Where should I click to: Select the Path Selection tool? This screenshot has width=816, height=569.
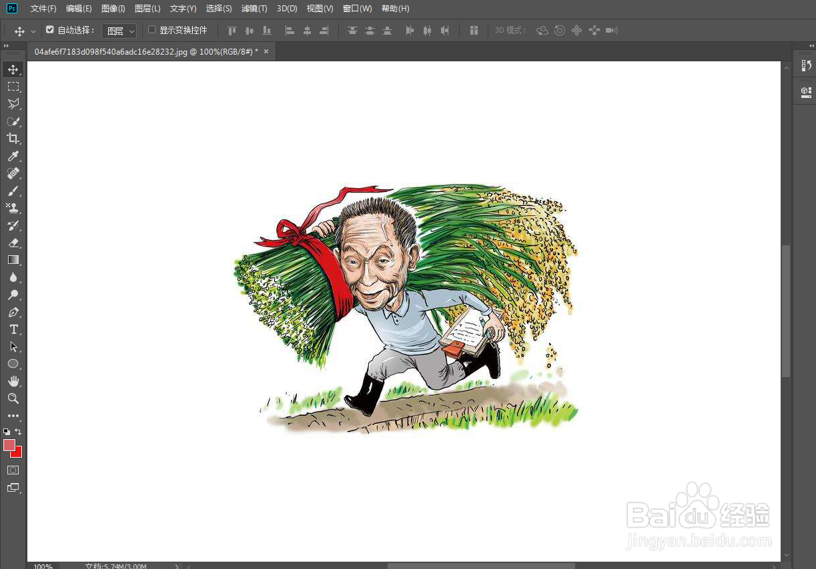click(13, 346)
